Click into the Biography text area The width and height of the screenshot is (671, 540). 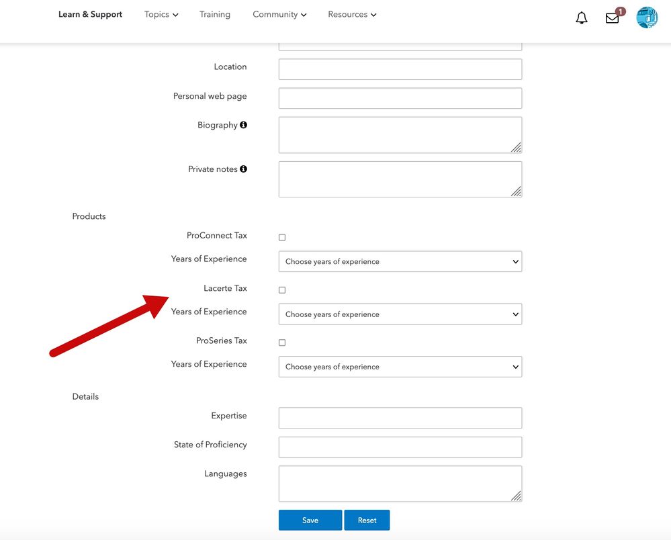400,135
